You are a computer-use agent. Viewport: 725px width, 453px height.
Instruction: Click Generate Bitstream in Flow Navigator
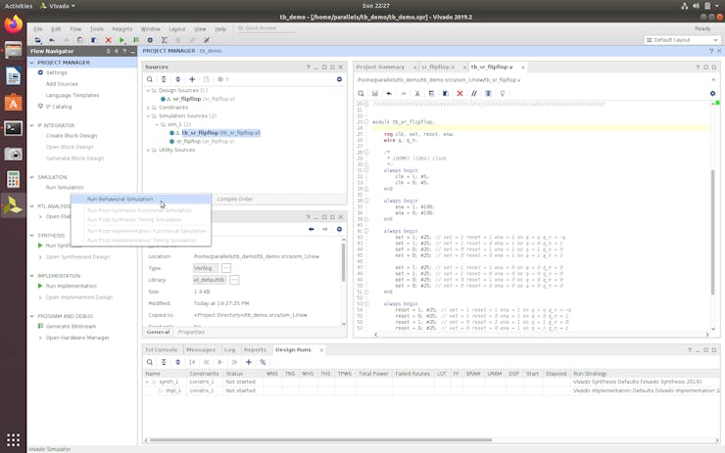tap(71, 326)
